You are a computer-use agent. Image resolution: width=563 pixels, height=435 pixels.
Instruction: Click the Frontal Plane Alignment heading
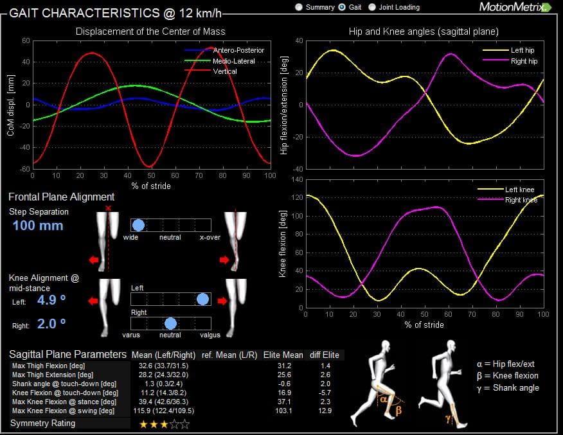tap(62, 197)
